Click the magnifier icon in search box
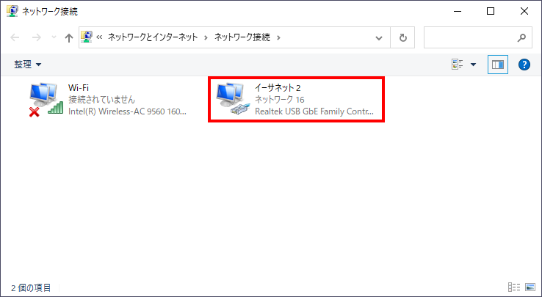 pyautogui.click(x=521, y=37)
